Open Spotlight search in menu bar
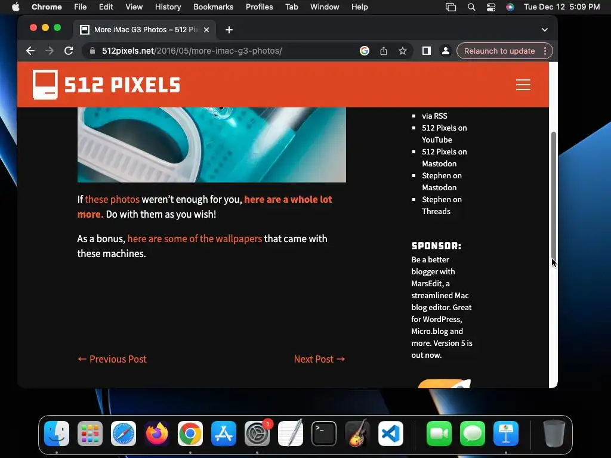611x458 pixels. point(471,7)
